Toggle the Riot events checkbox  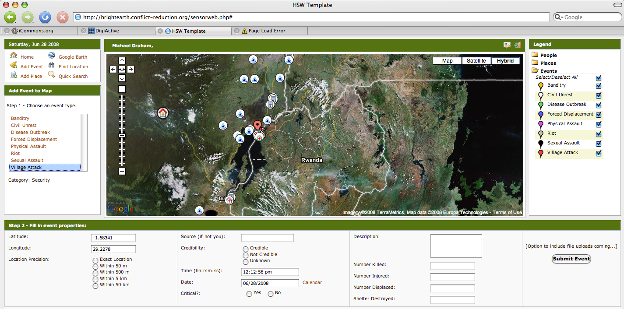coord(599,134)
